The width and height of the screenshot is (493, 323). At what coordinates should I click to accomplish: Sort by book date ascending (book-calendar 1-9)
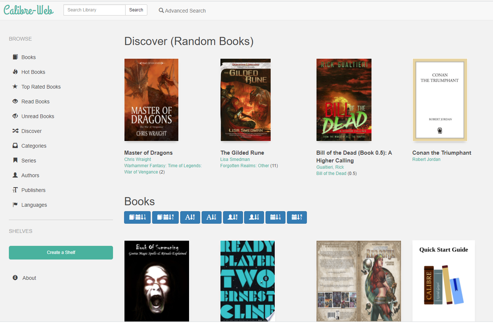click(x=137, y=217)
